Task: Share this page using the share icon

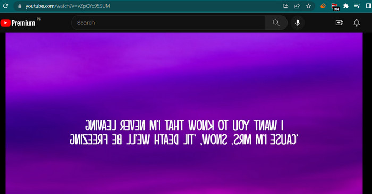Action: tap(297, 6)
